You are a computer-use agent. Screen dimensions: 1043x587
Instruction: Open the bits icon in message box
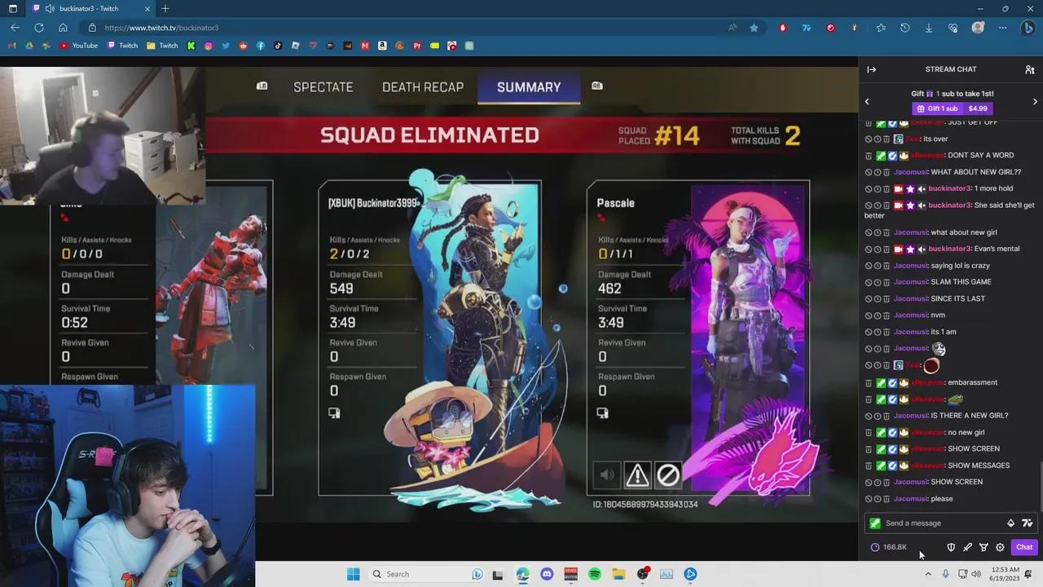[1010, 523]
